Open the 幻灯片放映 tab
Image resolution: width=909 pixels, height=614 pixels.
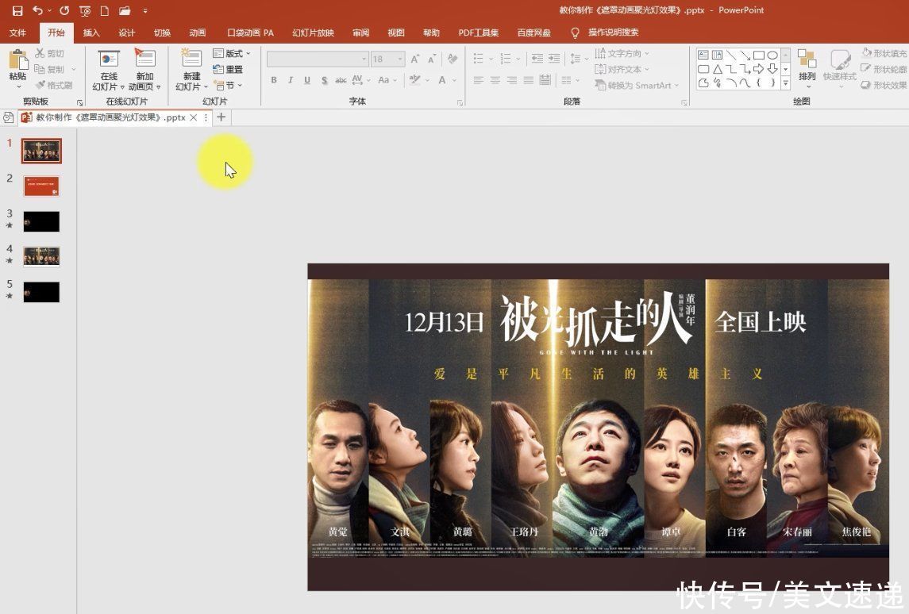click(x=312, y=33)
